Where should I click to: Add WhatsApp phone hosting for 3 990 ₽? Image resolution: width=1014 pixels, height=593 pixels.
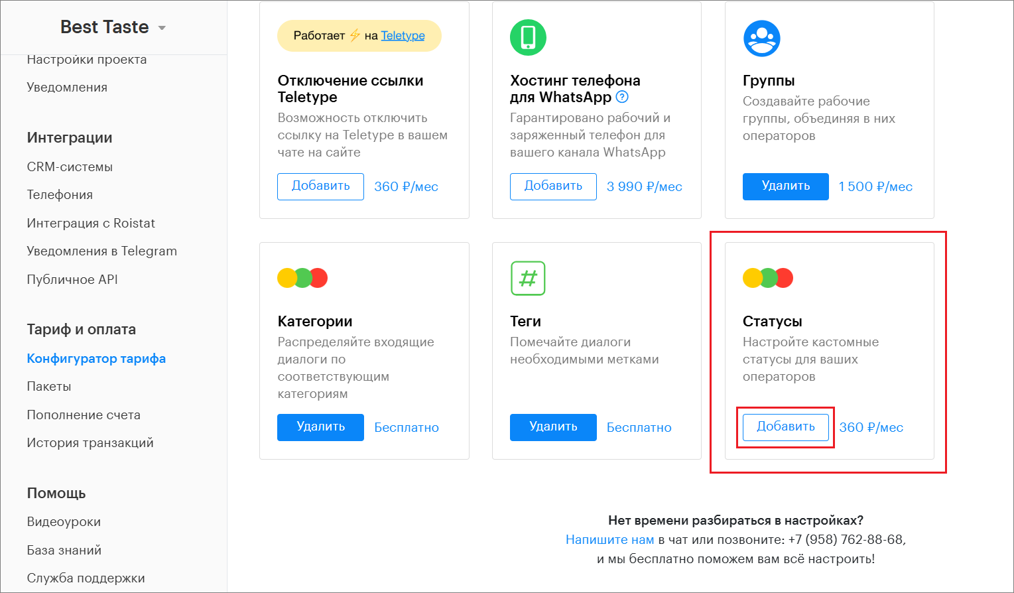[x=553, y=186]
